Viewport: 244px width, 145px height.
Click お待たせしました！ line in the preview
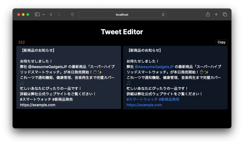[x=143, y=61]
